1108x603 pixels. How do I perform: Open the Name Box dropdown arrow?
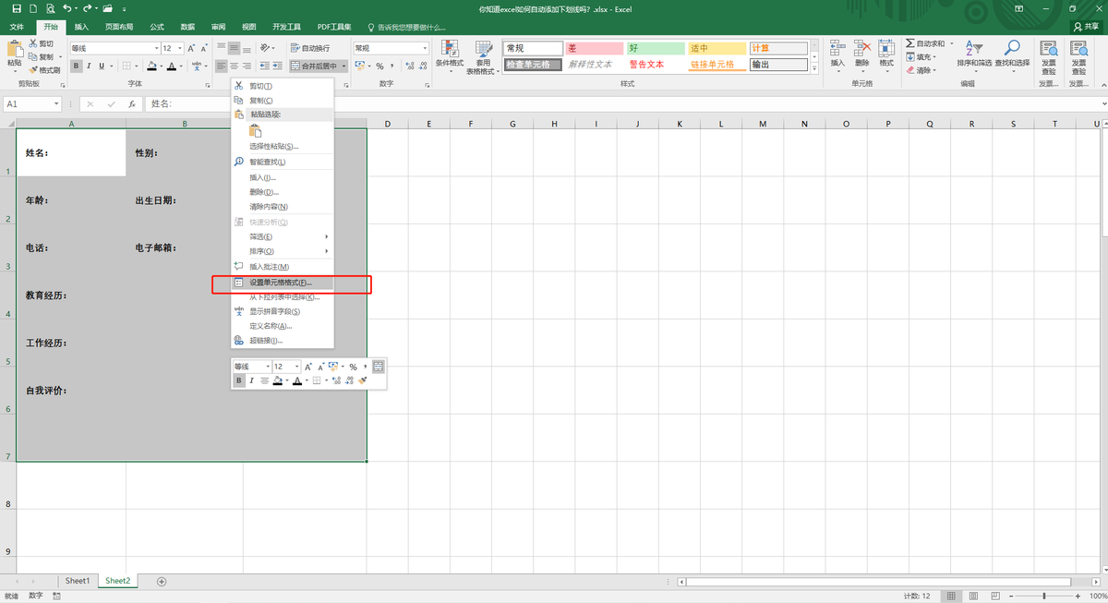(x=56, y=104)
